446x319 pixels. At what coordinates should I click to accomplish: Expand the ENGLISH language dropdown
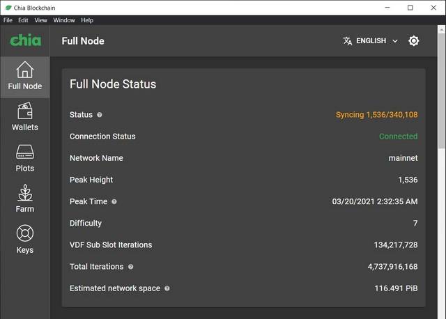click(x=395, y=41)
